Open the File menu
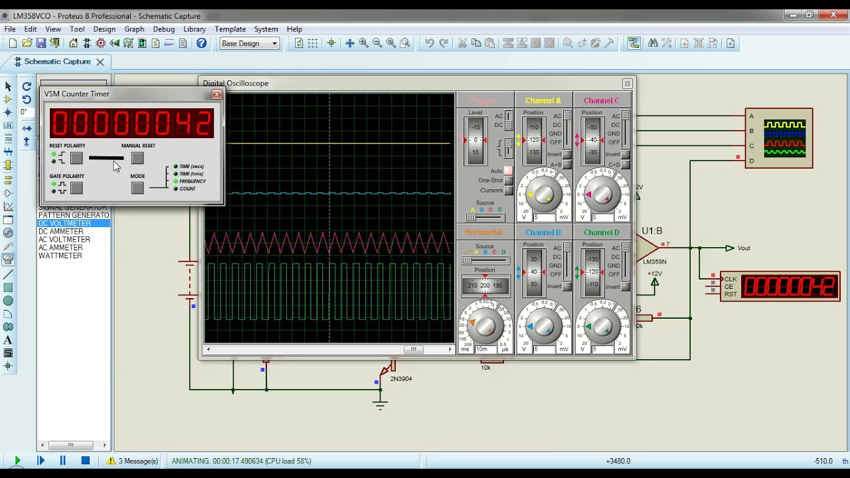Viewport: 850px width, 478px height. 10,29
